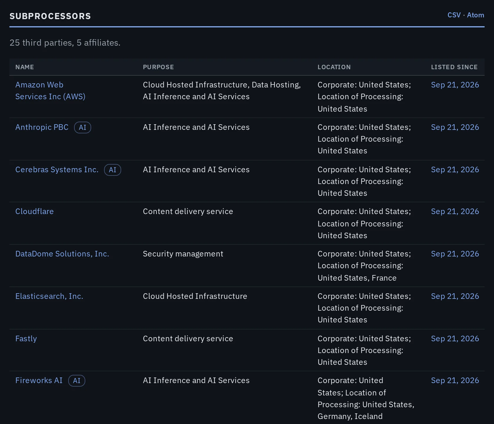
Task: Open the Anthropic PBC link
Action: pyautogui.click(x=42, y=127)
